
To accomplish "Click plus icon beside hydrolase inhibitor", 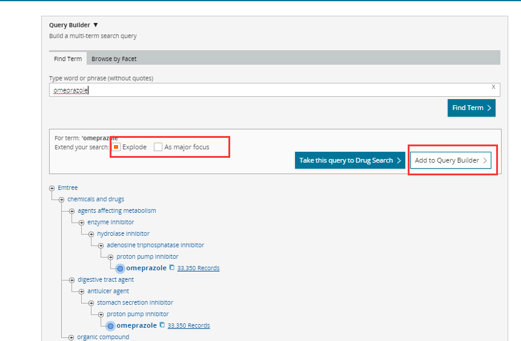I will [x=91, y=234].
